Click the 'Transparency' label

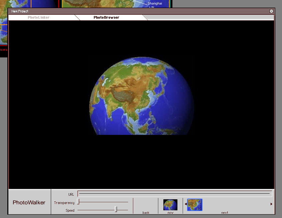coord(64,203)
